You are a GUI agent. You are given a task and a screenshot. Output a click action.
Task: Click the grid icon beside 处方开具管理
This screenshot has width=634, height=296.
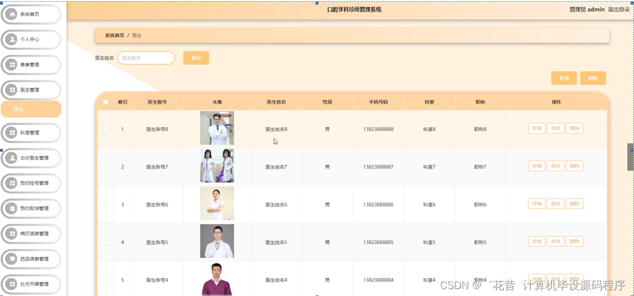[x=13, y=284]
